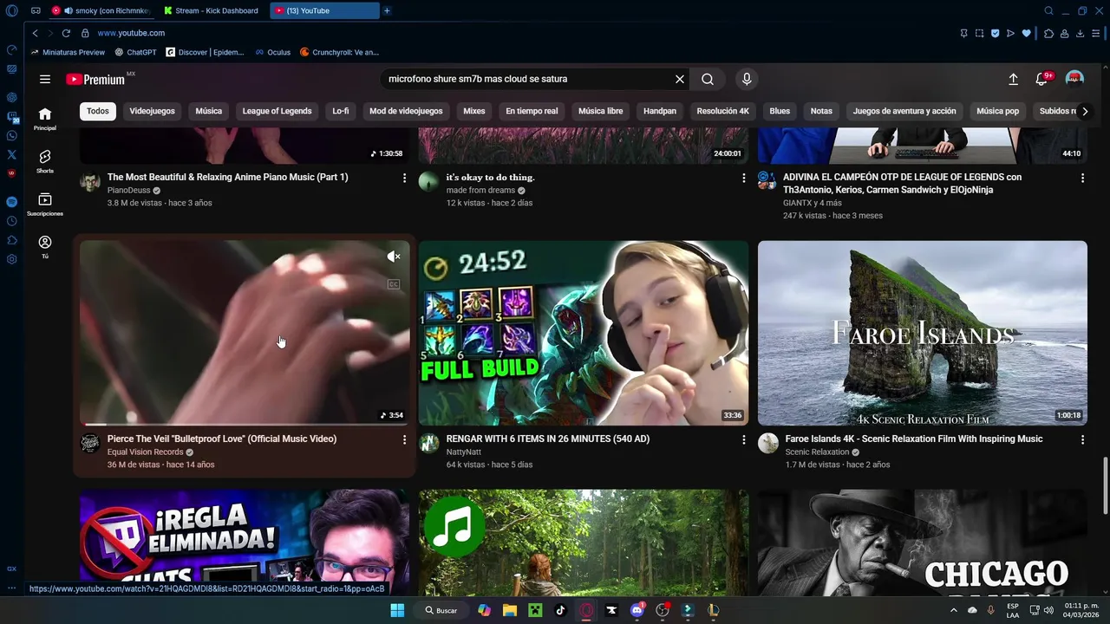Select the Resolución 4K chip
The image size is (1110, 624).
pos(722,111)
